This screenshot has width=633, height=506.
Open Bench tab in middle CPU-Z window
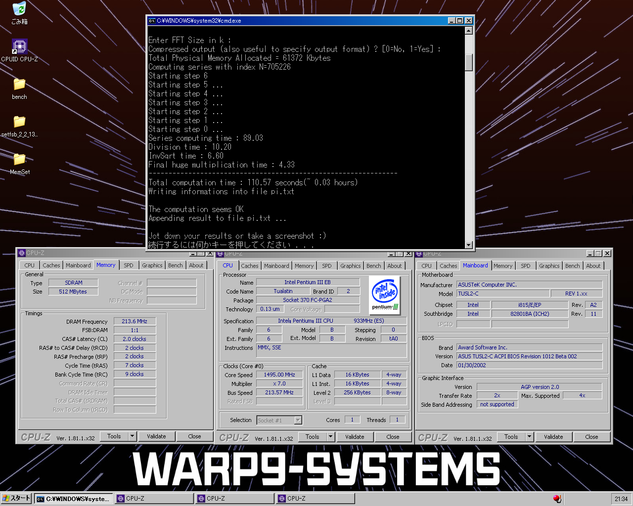pos(374,266)
